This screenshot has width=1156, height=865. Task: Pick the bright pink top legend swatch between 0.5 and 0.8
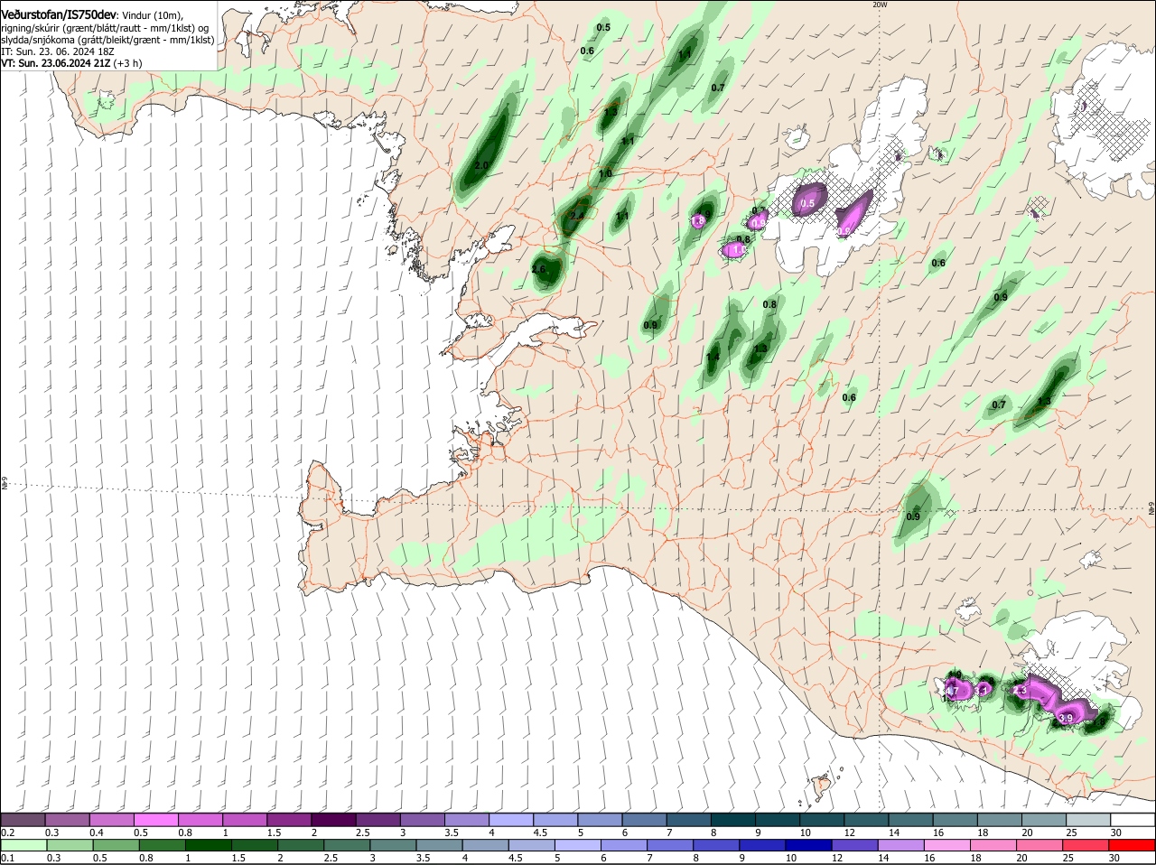click(x=155, y=819)
